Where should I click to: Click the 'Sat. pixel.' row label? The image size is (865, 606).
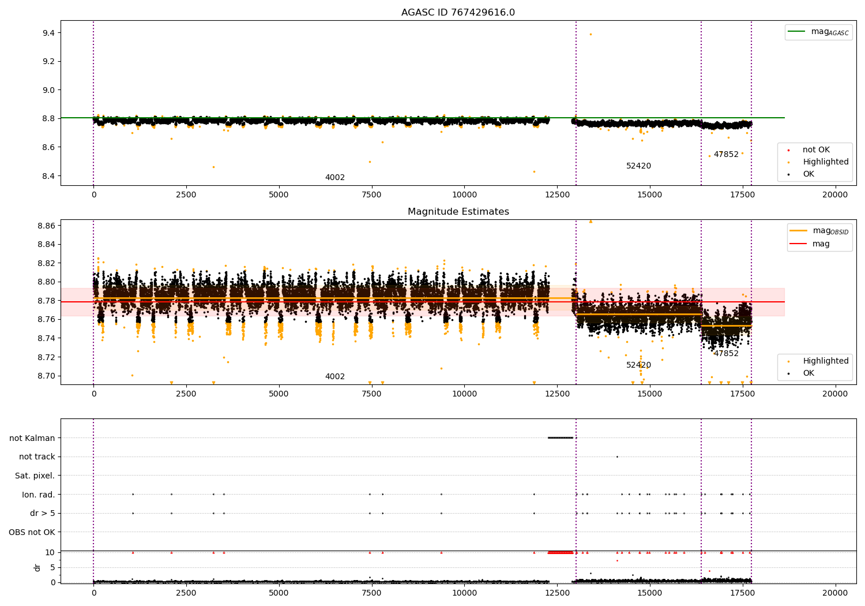[35, 476]
